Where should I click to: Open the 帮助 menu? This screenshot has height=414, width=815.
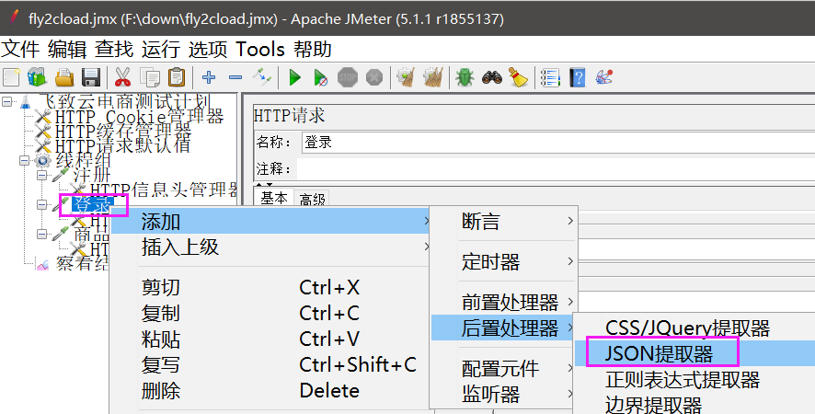point(313,50)
